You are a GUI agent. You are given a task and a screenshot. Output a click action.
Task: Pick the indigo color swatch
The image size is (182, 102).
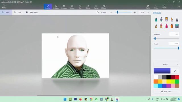(164, 86)
